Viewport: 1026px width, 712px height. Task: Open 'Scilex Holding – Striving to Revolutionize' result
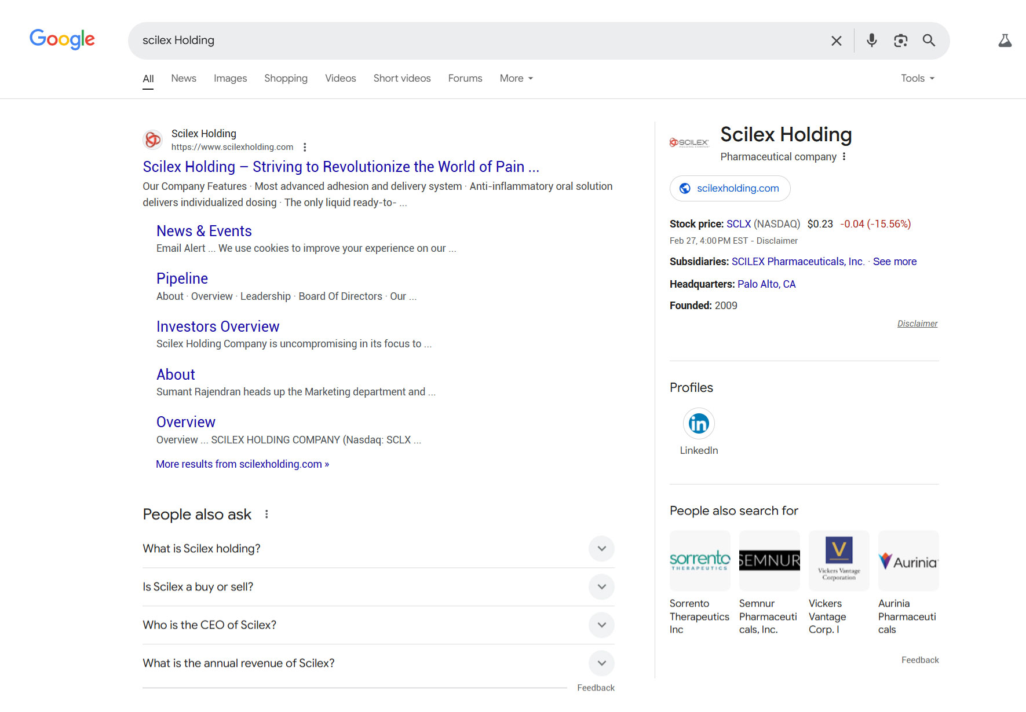pyautogui.click(x=341, y=167)
